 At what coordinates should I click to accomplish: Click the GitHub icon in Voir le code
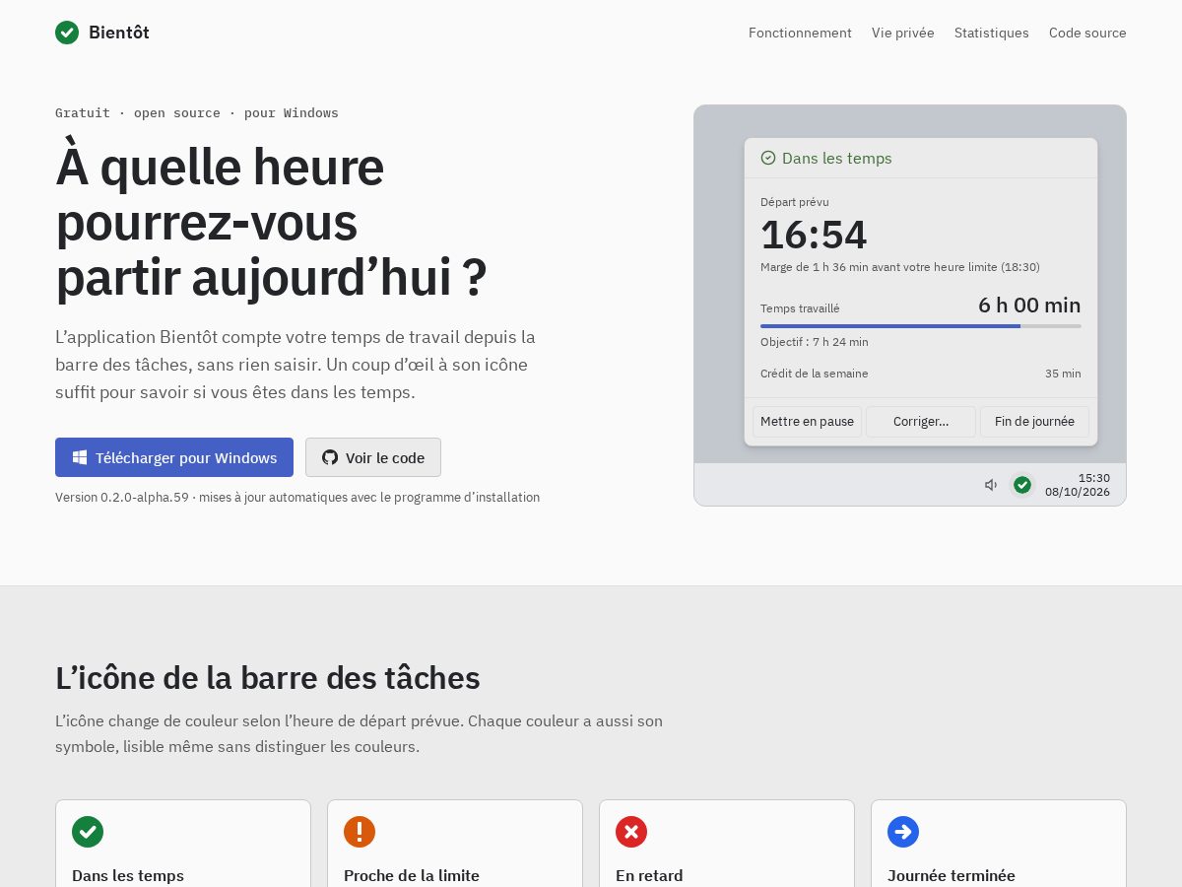pyautogui.click(x=330, y=457)
